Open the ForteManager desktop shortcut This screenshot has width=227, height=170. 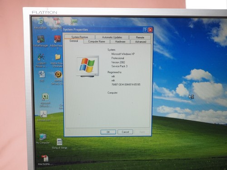pos(41,41)
